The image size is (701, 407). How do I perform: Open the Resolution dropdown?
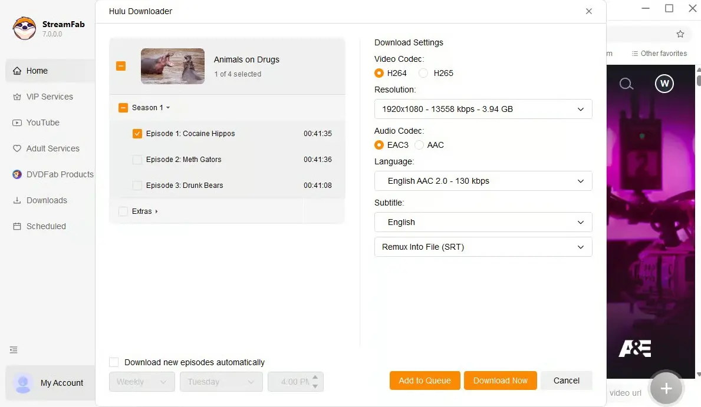(x=483, y=109)
